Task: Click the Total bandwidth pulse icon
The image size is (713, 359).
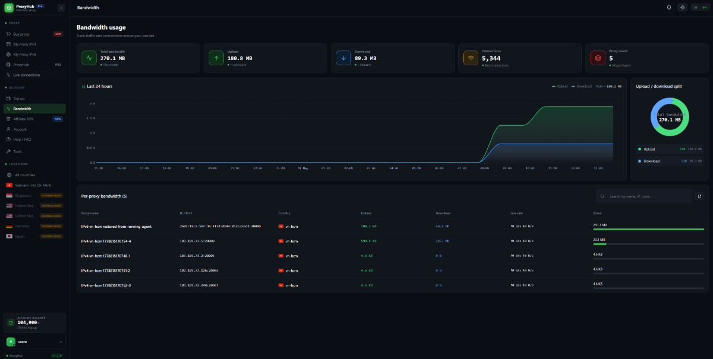Action: pos(90,58)
